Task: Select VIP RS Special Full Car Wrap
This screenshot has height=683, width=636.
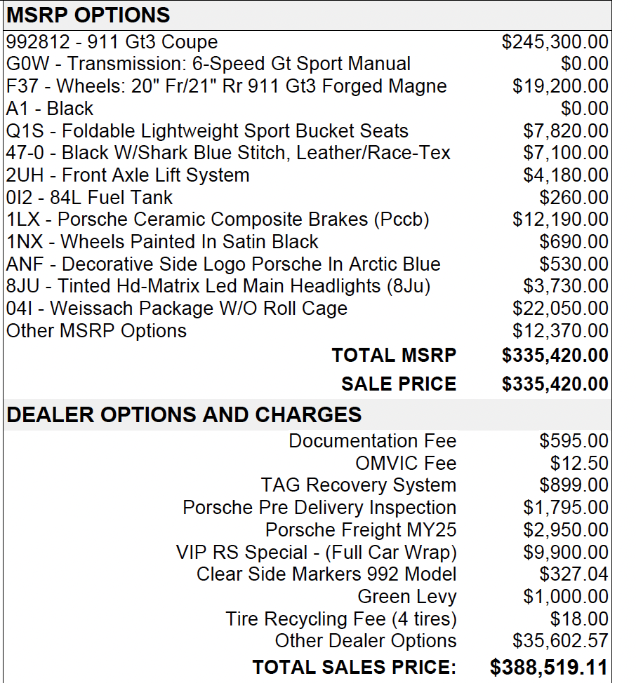Action: coord(316,553)
